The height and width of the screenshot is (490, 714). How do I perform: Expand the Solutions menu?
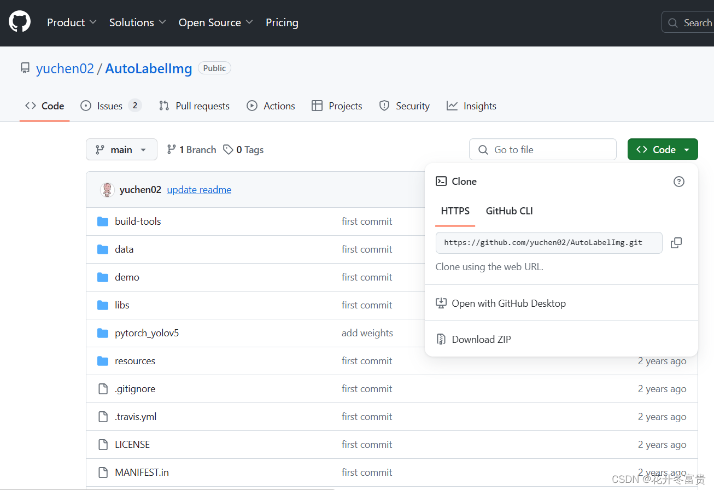point(137,22)
